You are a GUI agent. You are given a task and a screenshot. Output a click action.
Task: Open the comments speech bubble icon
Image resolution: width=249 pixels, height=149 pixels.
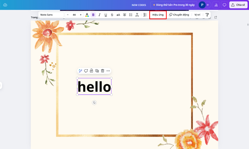[224, 5]
